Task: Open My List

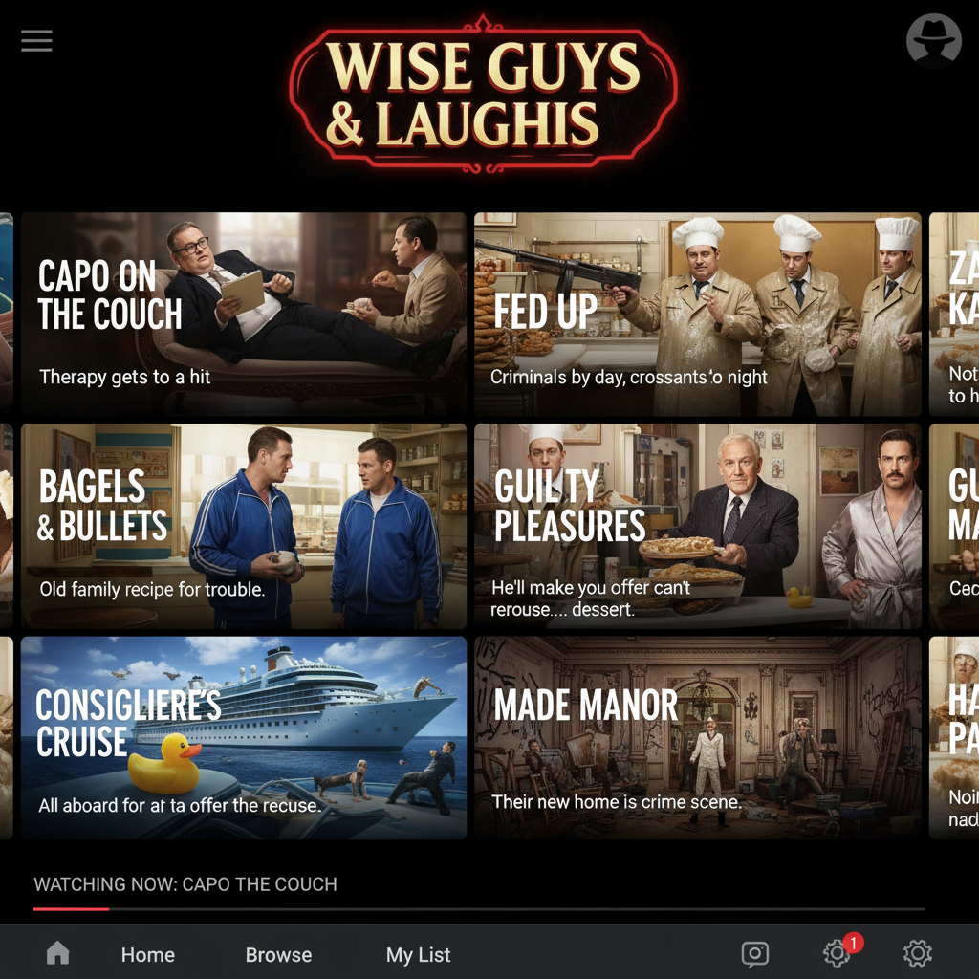Action: point(418,955)
